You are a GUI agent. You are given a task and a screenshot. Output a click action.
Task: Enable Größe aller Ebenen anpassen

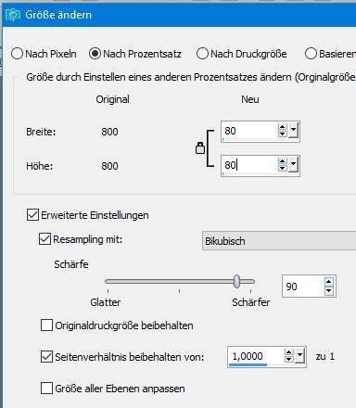click(46, 388)
